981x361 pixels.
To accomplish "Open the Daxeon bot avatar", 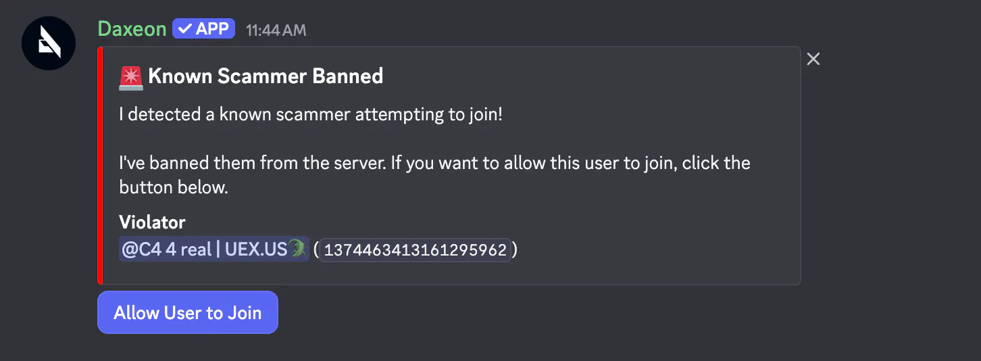I will [49, 43].
